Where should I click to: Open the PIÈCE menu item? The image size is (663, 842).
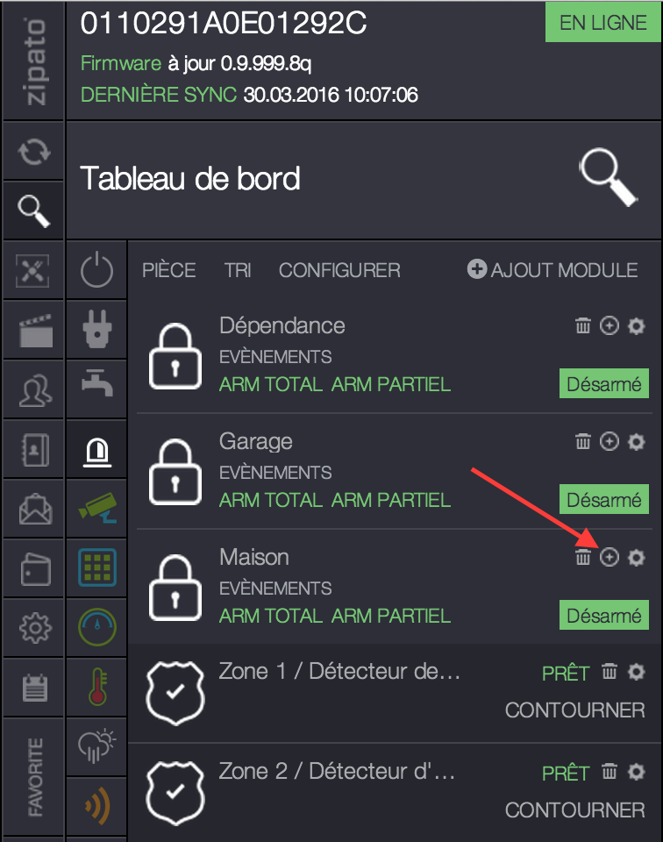[x=168, y=270]
